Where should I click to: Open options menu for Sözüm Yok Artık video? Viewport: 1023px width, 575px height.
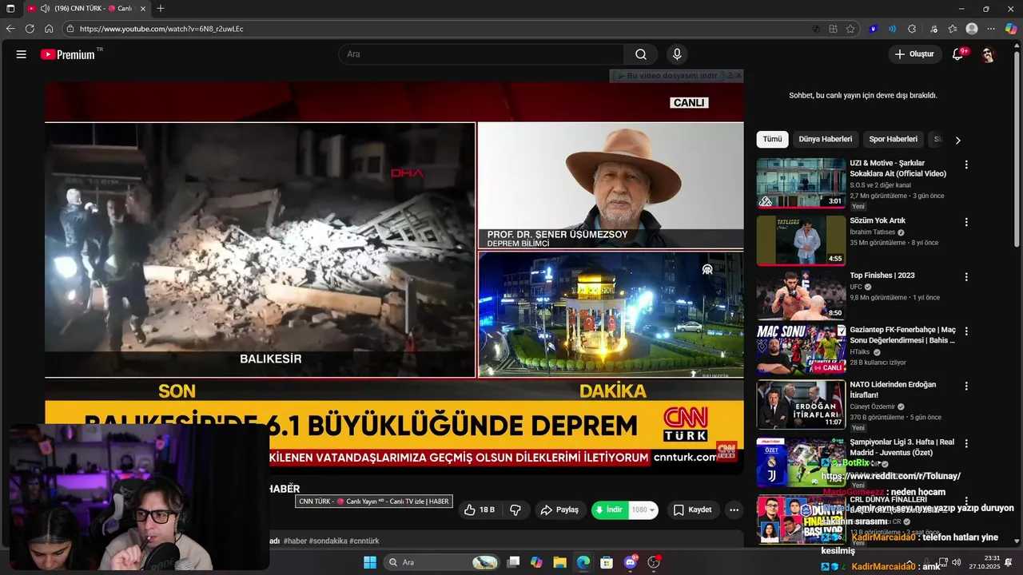click(x=966, y=222)
